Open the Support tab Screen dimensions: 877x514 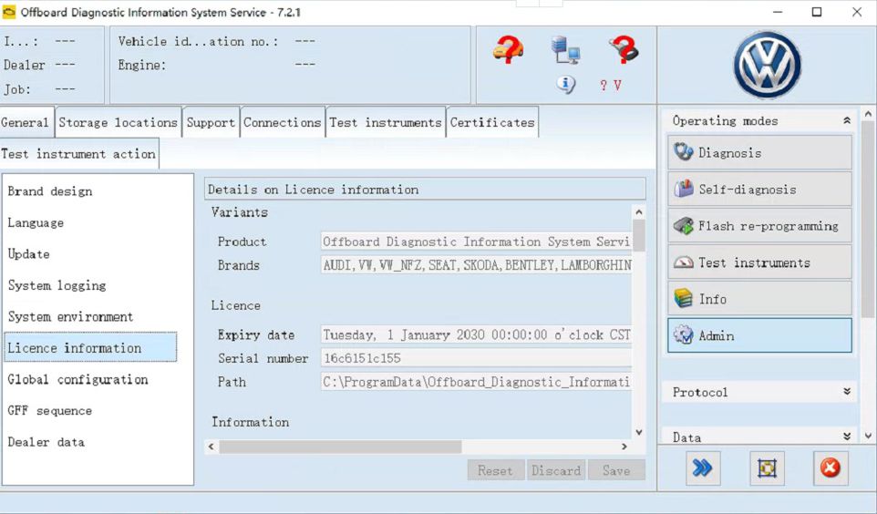click(211, 122)
